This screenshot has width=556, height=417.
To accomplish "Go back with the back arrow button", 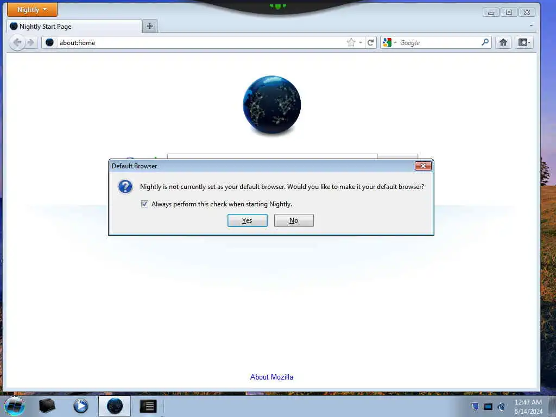I will [17, 42].
